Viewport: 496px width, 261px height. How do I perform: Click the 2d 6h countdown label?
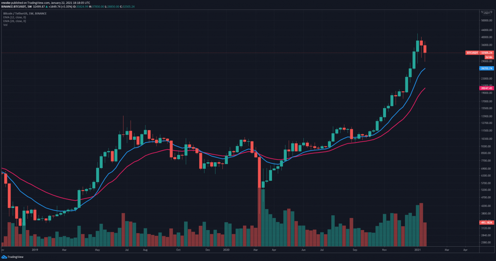click(x=488, y=57)
